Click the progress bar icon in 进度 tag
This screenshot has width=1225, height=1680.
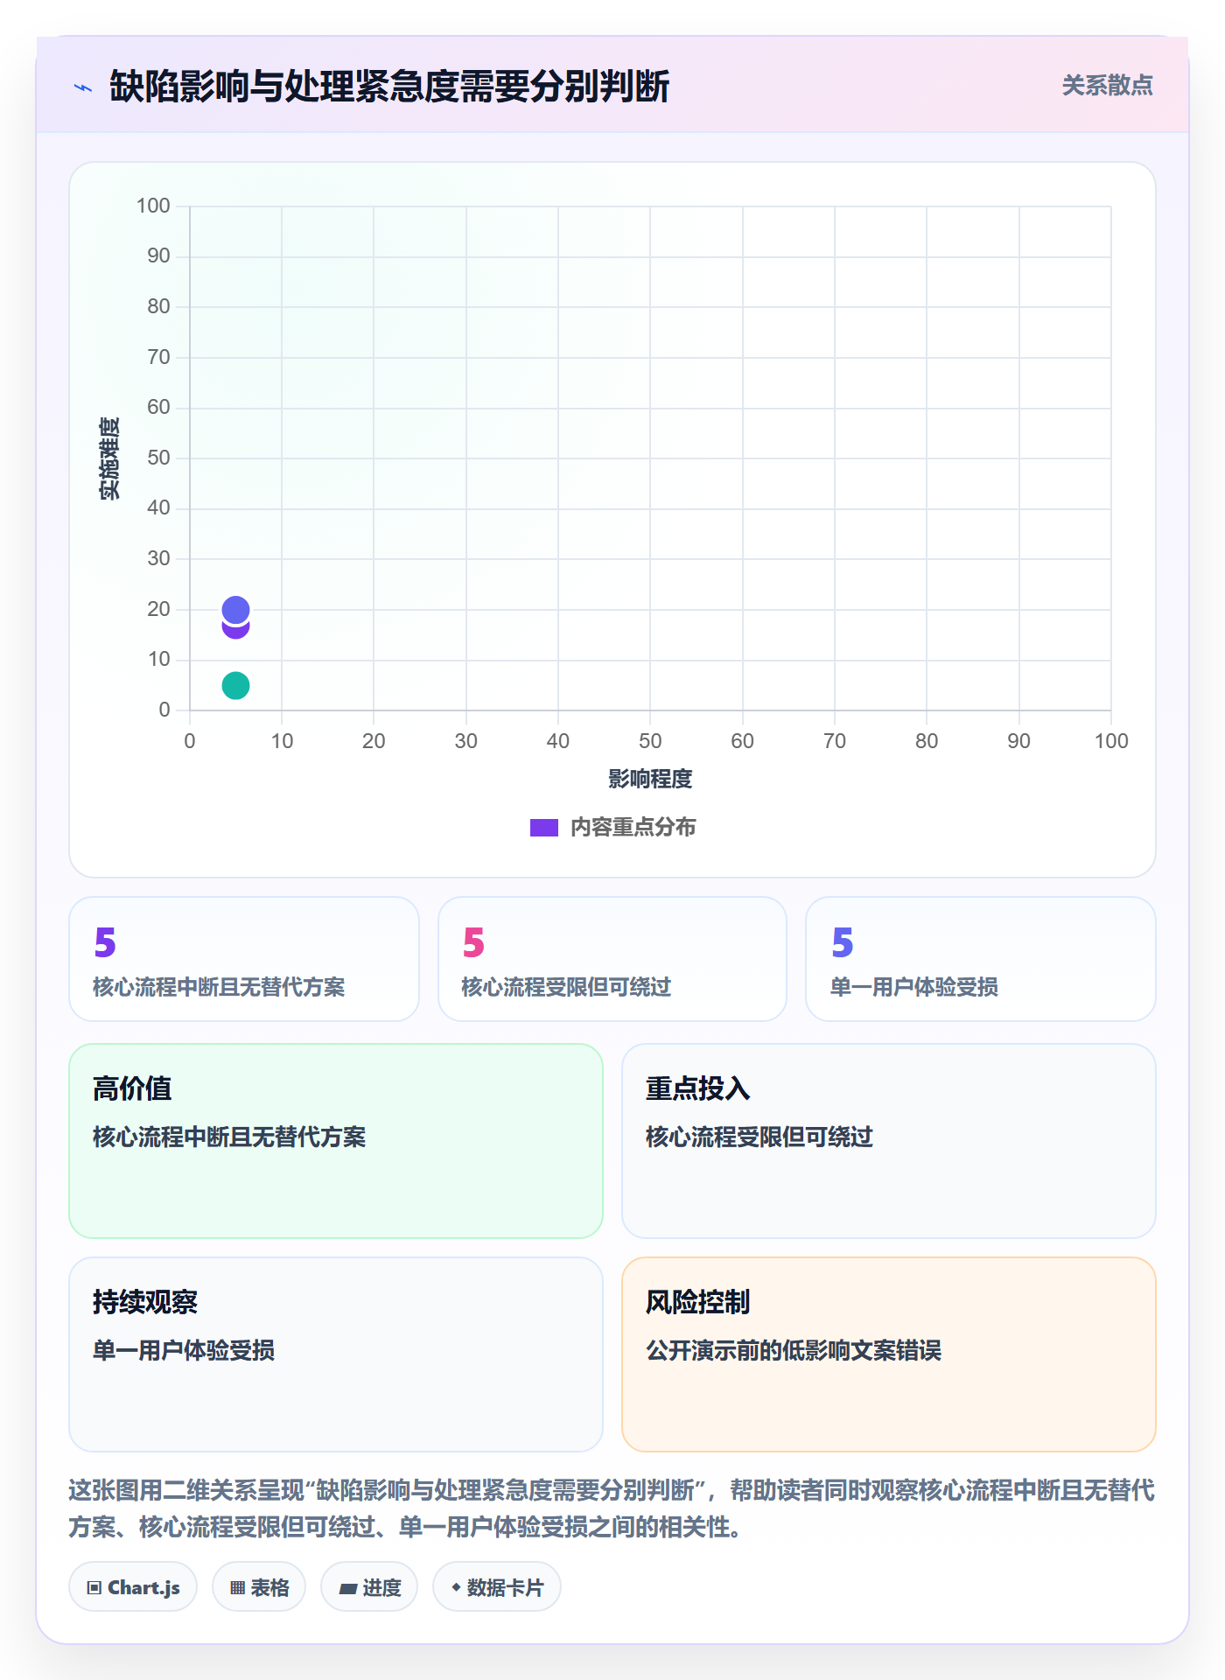point(348,1588)
